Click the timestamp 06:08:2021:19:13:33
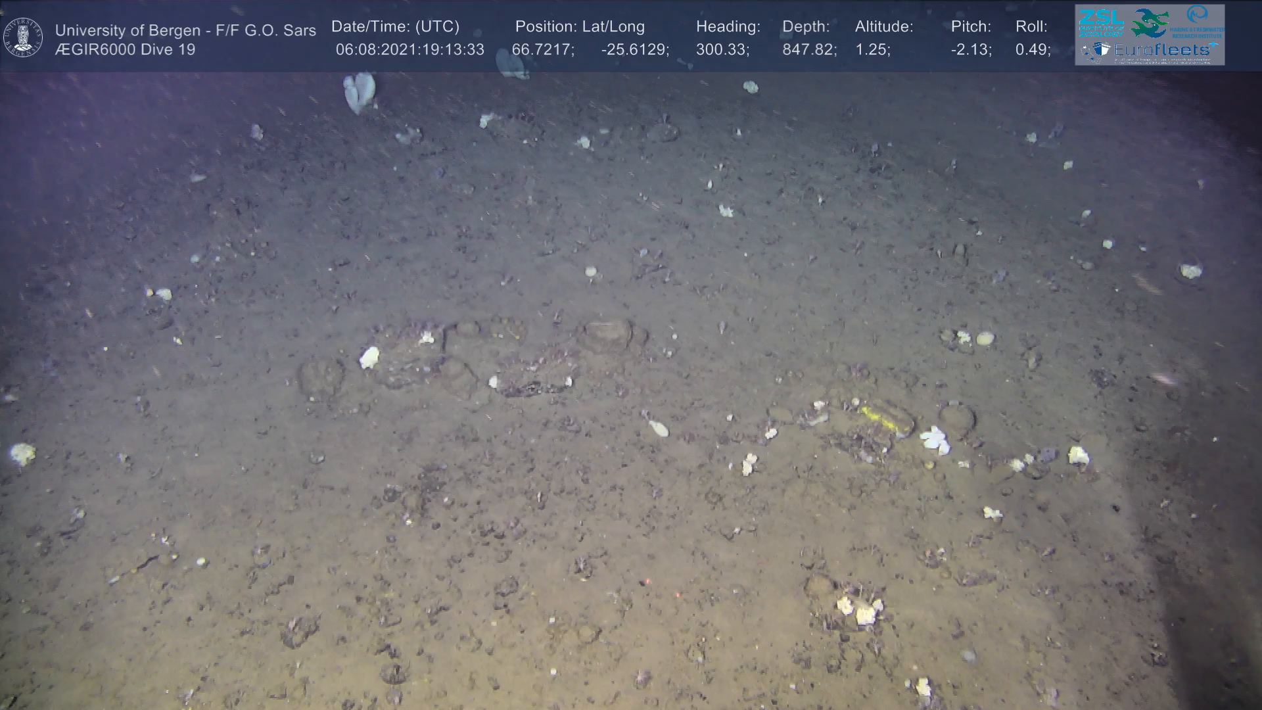This screenshot has height=710, width=1262. (x=409, y=50)
